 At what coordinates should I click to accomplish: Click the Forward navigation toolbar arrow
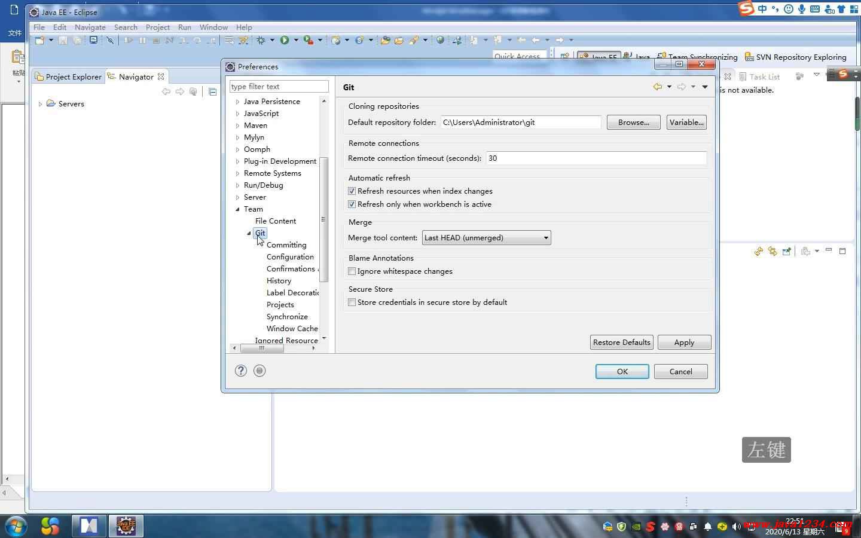559,40
